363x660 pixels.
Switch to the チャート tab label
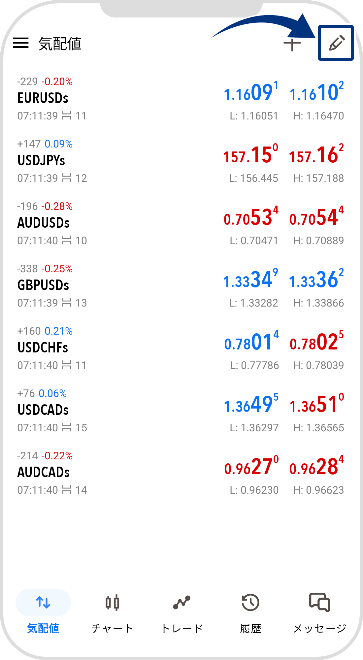point(112,628)
